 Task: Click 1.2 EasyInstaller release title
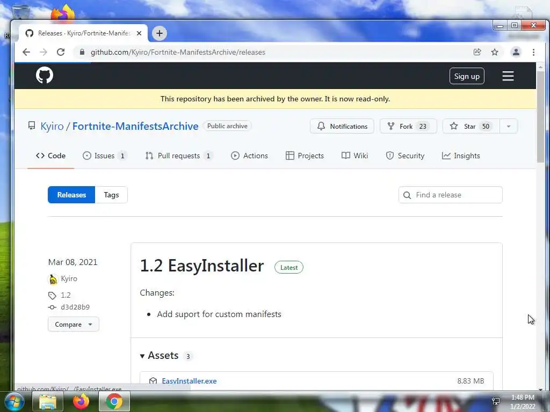[x=202, y=266]
